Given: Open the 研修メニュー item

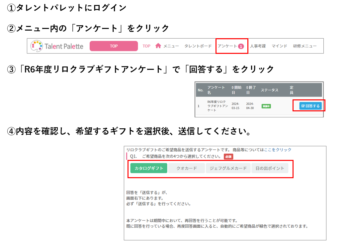Looking at the screenshot, I should (x=305, y=46).
